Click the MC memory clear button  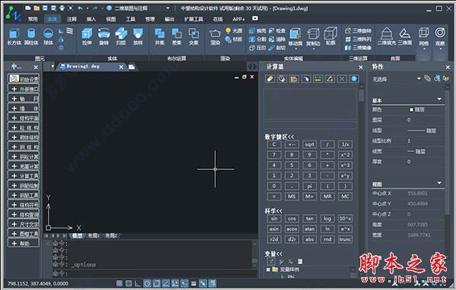[345, 197]
